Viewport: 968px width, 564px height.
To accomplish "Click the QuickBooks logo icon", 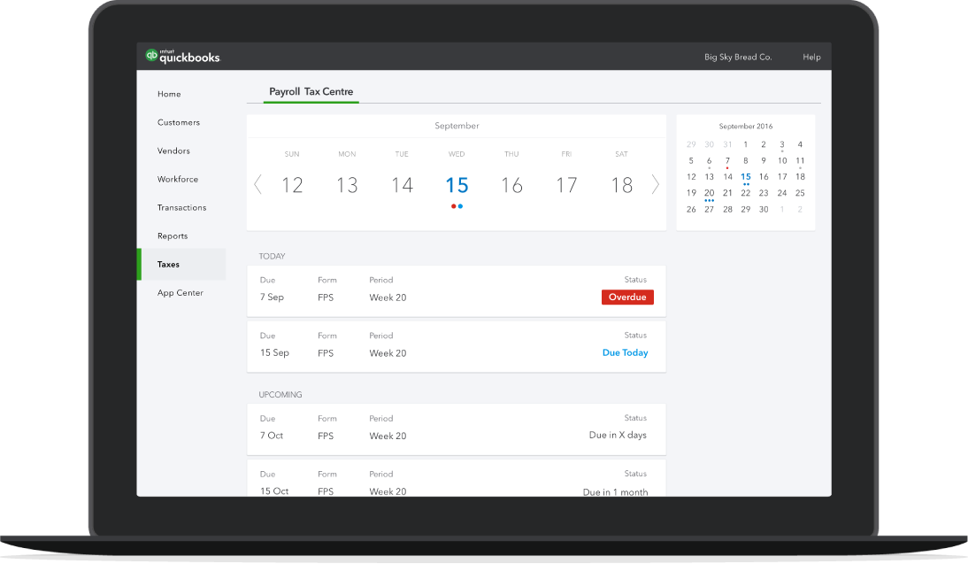I will coord(151,56).
